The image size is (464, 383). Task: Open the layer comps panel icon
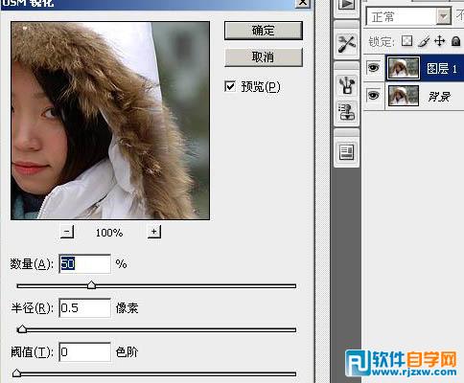[347, 152]
